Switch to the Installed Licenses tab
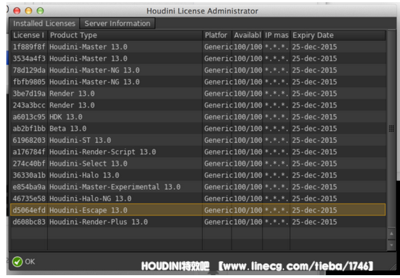 44,23
